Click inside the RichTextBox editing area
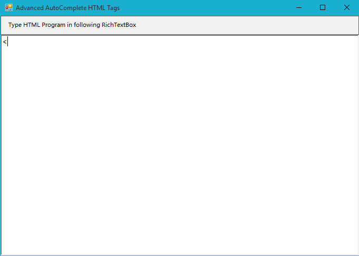The width and height of the screenshot is (359, 256). [x=180, y=145]
